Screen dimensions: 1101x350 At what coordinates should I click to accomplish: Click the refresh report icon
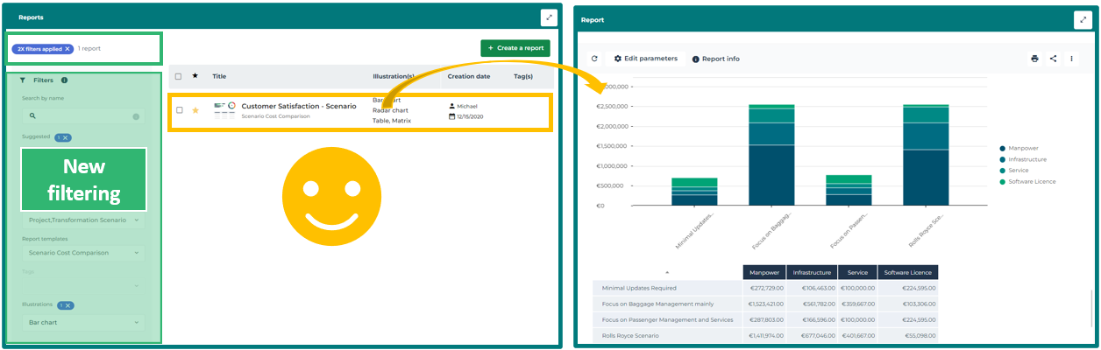(594, 59)
